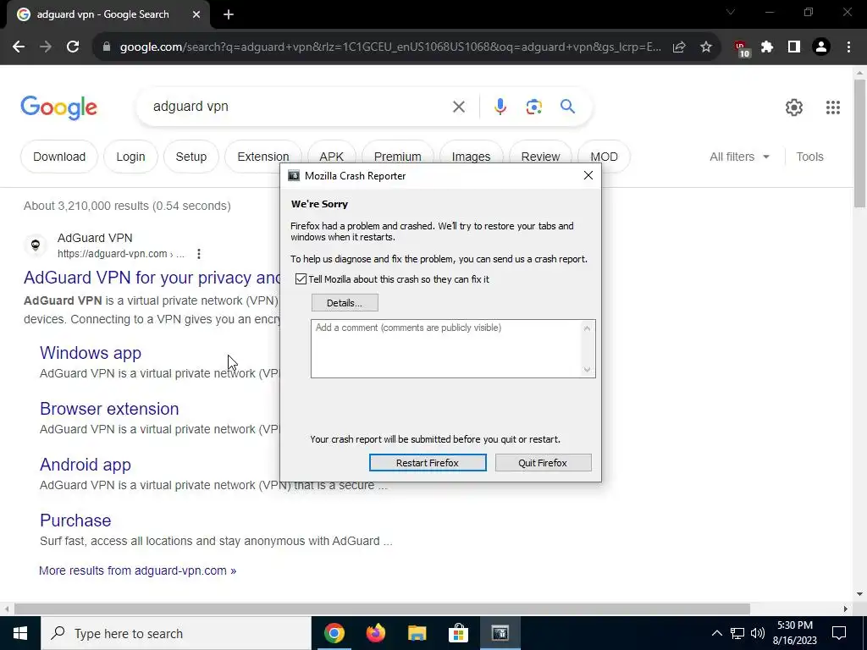
Task: Open Google quick settings gear
Action: [794, 107]
